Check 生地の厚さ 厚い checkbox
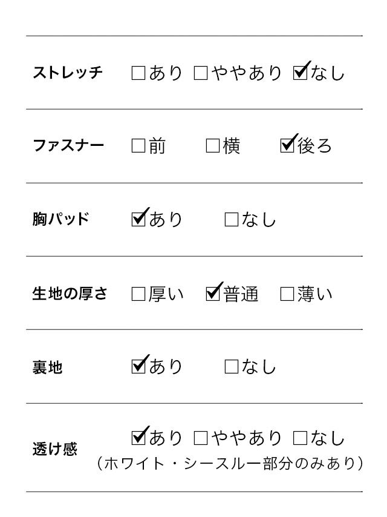 (x=138, y=294)
